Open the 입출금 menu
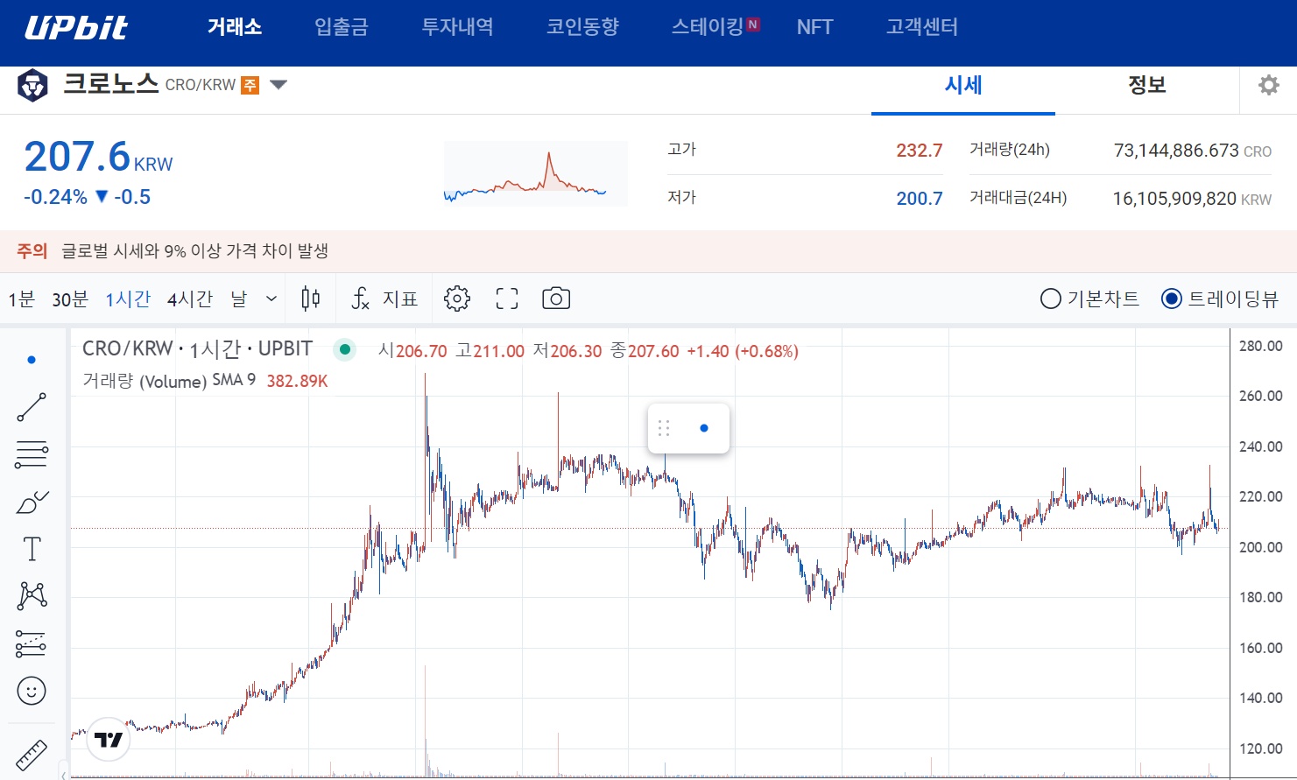Screen dimensions: 1297x780 coord(342,27)
